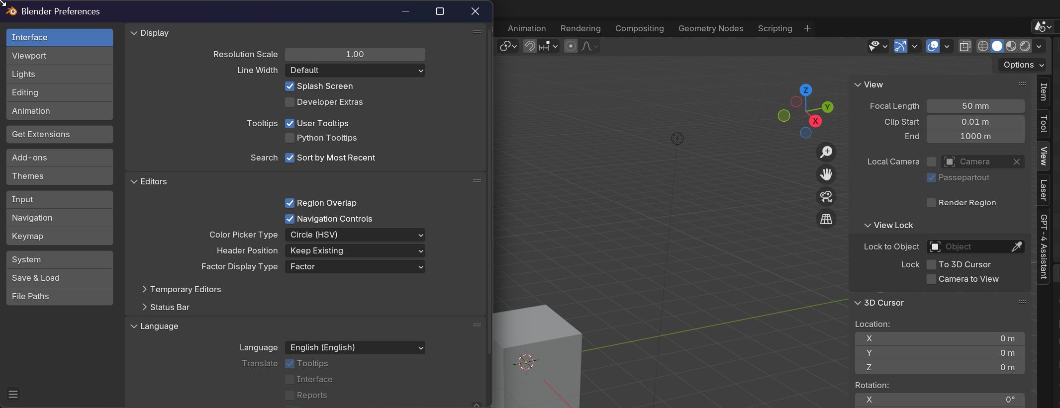This screenshot has height=408, width=1060.
Task: Open Viewport preferences section
Action: click(x=60, y=56)
